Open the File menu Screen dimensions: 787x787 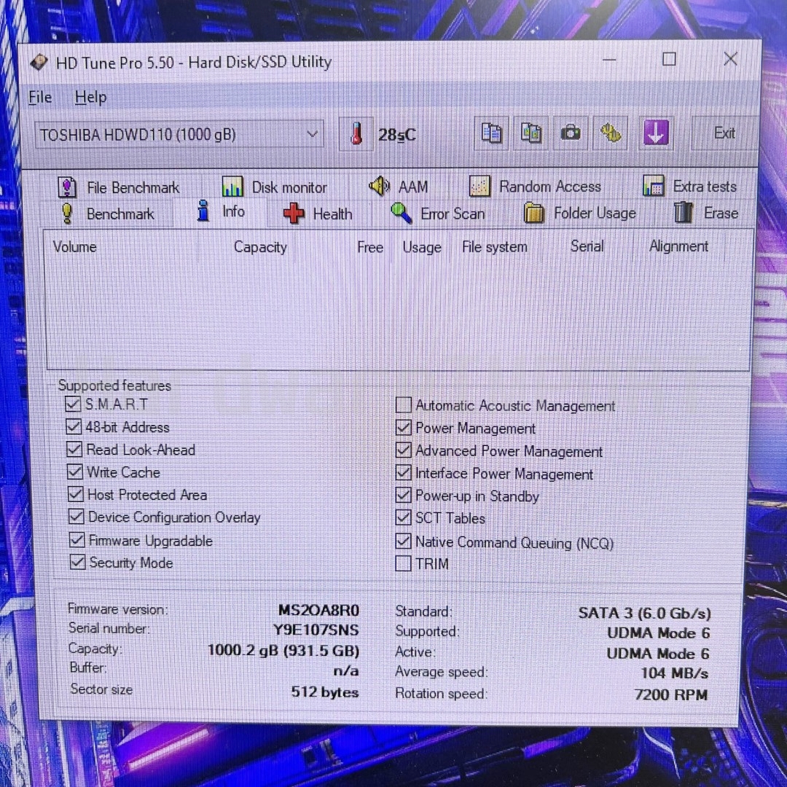[40, 97]
